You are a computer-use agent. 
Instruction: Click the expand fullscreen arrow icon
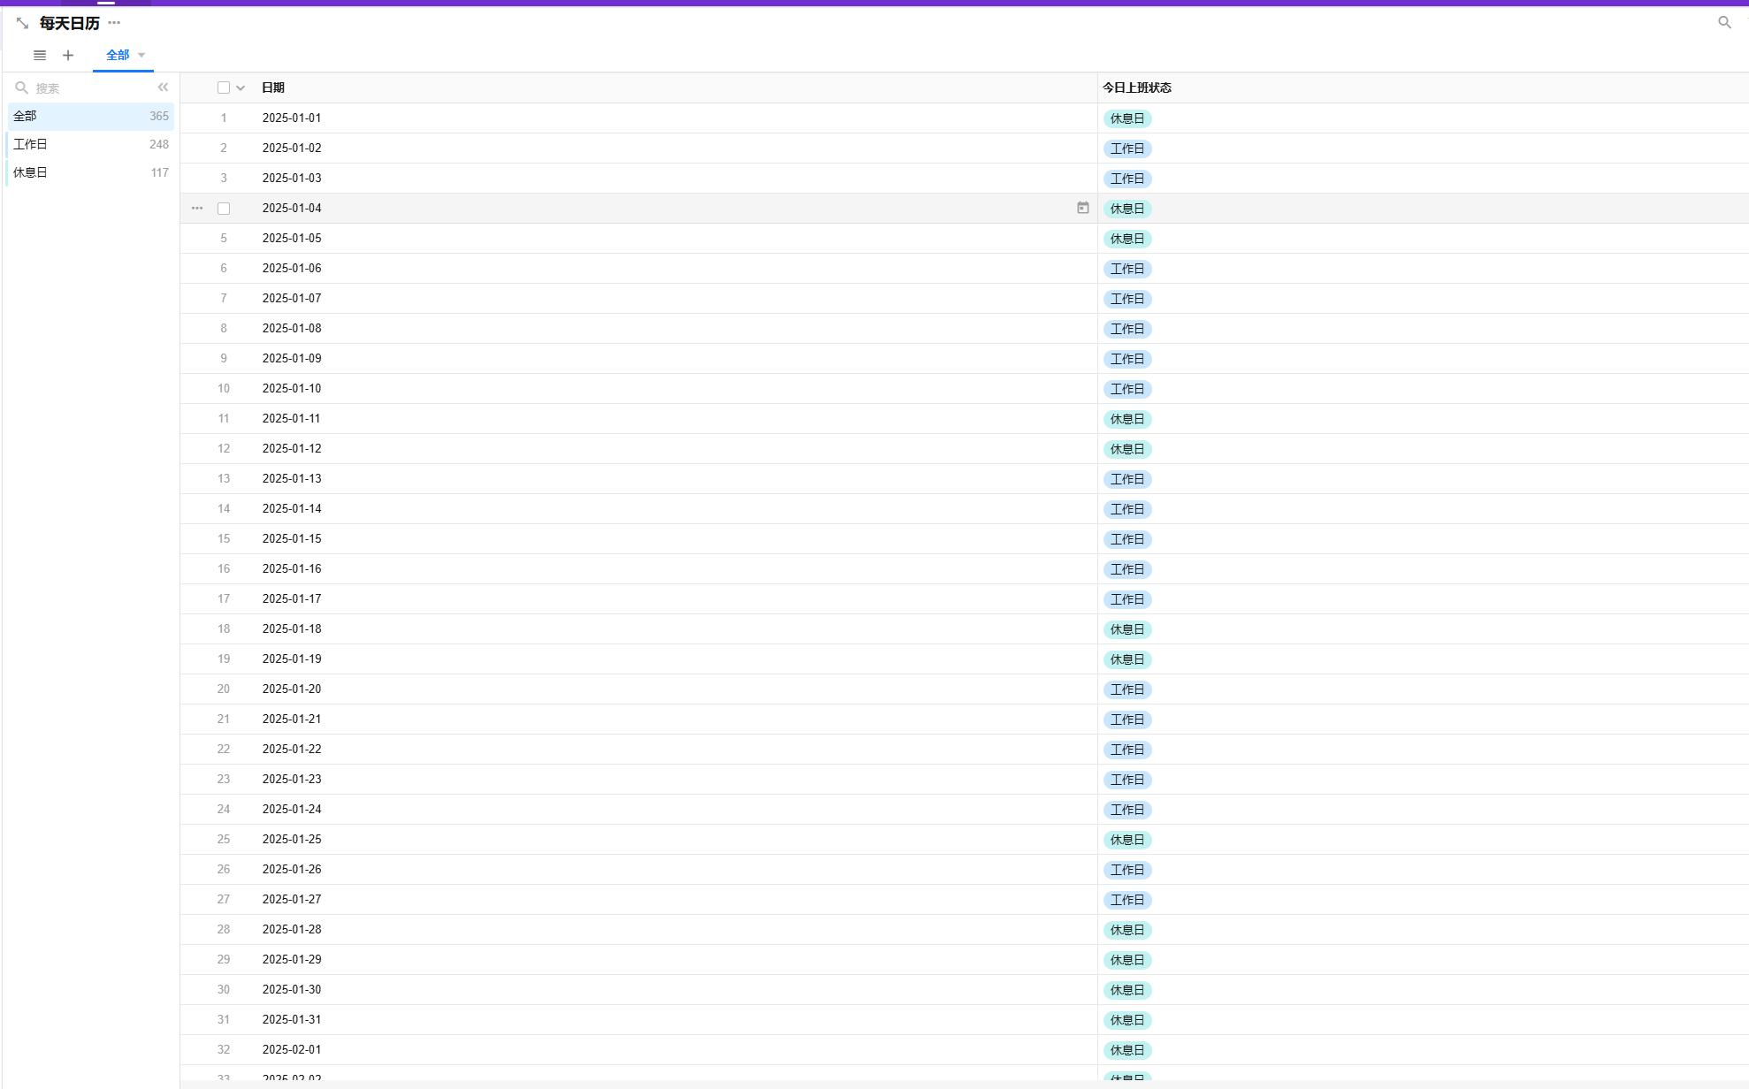[22, 23]
